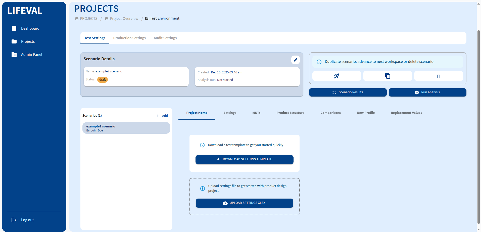Open the MDTs tab

coord(256,113)
